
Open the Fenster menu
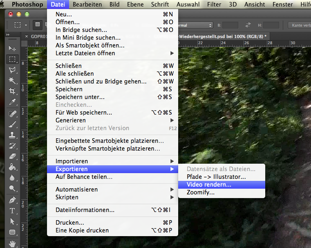(283, 5)
